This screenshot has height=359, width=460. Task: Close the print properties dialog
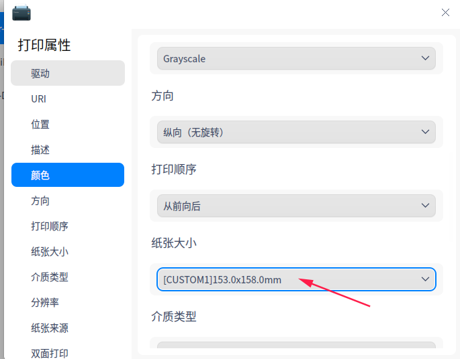click(x=445, y=12)
